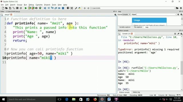Open a file with the folder icon
The image size is (183, 102).
point(6,8)
